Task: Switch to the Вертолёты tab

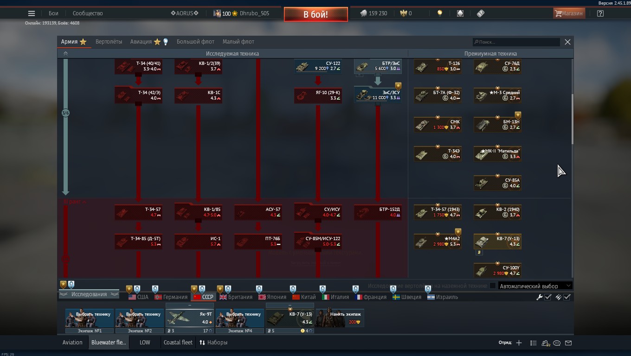Action: point(109,42)
